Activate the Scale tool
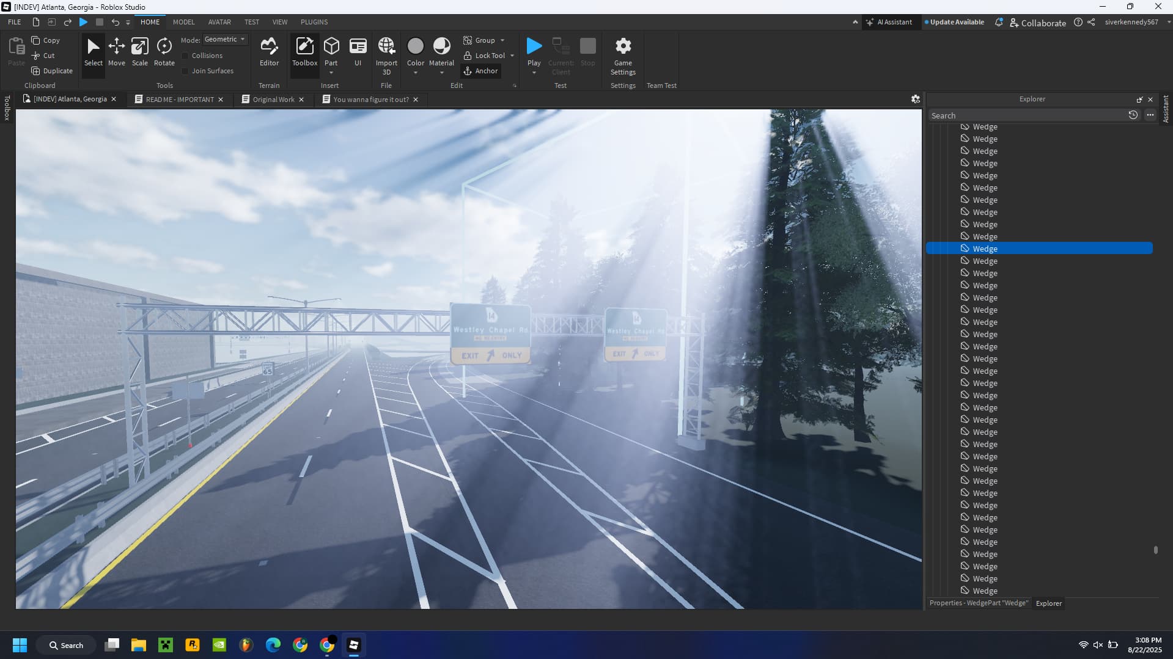The width and height of the screenshot is (1173, 659). 140,52
